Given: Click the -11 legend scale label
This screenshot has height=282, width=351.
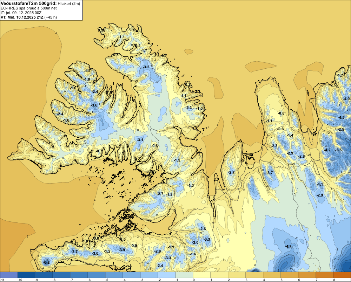Looking at the screenshot, I should click(x=2, y=280).
